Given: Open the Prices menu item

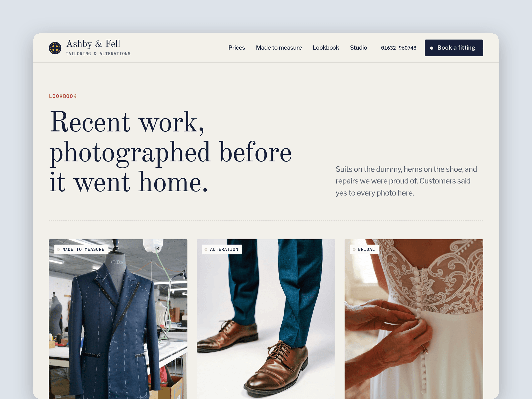Looking at the screenshot, I should 237,48.
